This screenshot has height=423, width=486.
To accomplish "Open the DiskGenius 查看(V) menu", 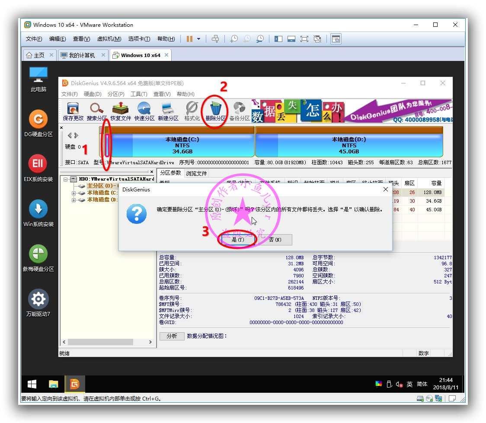I will tap(162, 94).
